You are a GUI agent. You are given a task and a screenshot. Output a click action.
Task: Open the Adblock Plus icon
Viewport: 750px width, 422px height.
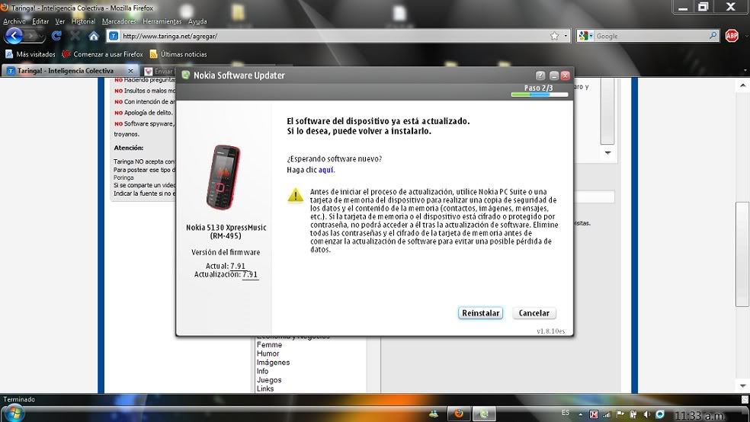click(732, 36)
